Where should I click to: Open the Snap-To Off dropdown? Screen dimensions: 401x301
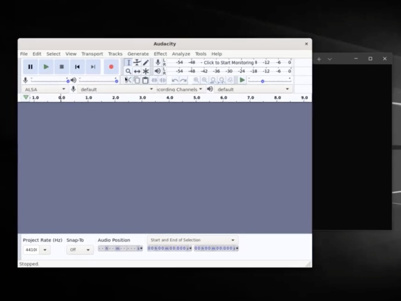point(80,250)
